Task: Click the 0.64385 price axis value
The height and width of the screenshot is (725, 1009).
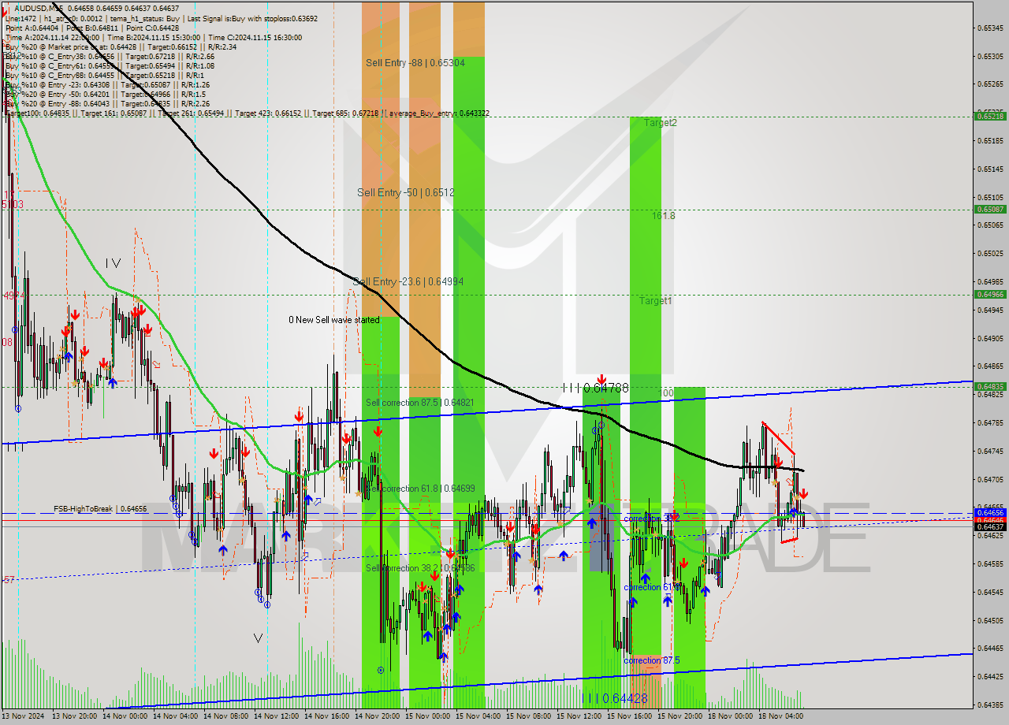Action: click(990, 705)
